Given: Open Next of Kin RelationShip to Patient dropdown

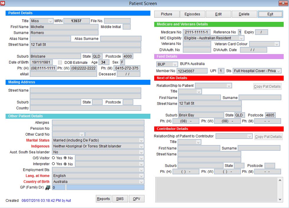Looking at the screenshot, I should point(229,86).
